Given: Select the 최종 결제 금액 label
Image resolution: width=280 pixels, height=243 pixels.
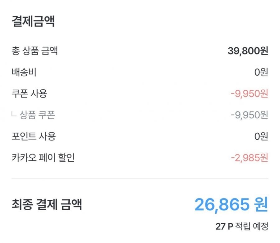Looking at the screenshot, I should [x=47, y=205].
